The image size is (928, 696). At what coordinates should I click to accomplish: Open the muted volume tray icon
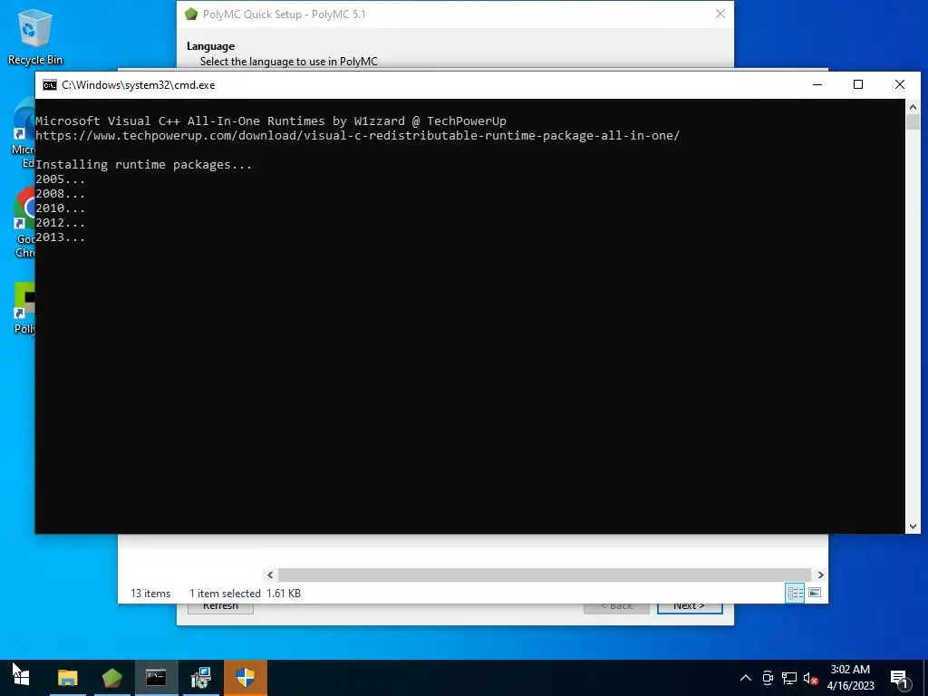pyautogui.click(x=810, y=678)
